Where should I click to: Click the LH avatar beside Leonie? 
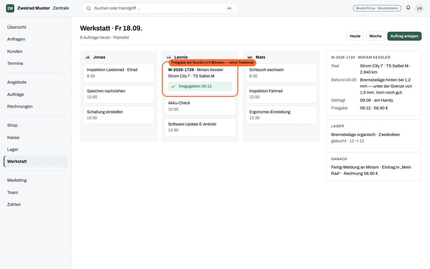point(169,57)
